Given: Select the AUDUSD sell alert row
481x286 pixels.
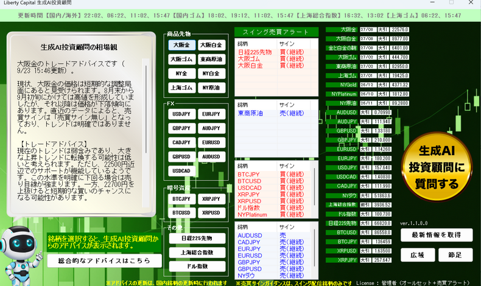Looking at the screenshot, I should tap(273, 235).
